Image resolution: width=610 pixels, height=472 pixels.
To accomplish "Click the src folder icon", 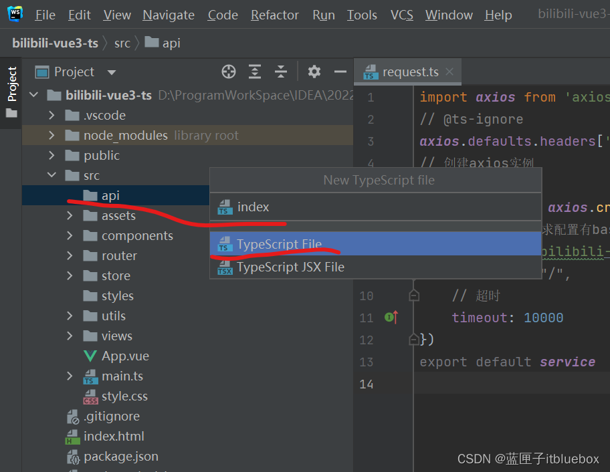I will point(72,175).
